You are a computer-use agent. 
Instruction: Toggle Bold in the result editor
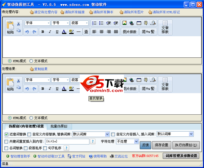tap(43, 89)
